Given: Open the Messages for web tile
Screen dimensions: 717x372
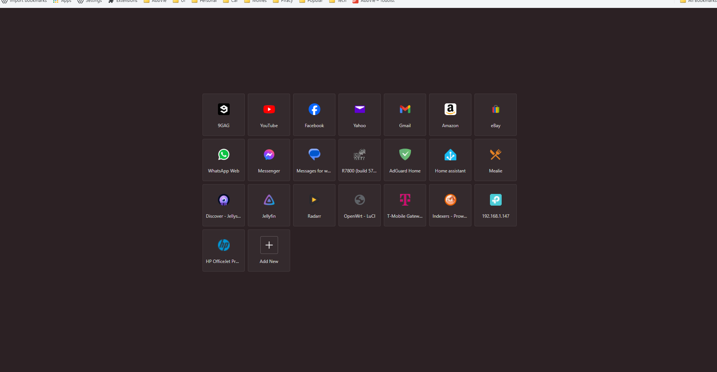Looking at the screenshot, I should 314,160.
